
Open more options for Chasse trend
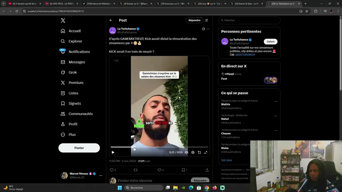pos(276,131)
